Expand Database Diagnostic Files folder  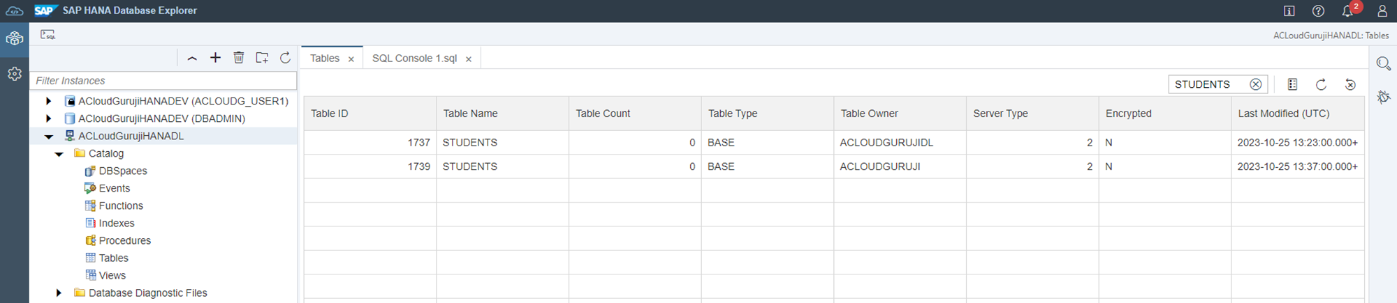(59, 293)
